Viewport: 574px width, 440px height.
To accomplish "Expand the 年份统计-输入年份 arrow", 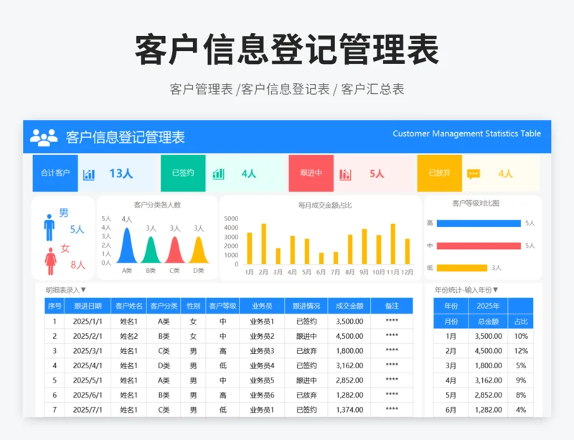I will [495, 290].
